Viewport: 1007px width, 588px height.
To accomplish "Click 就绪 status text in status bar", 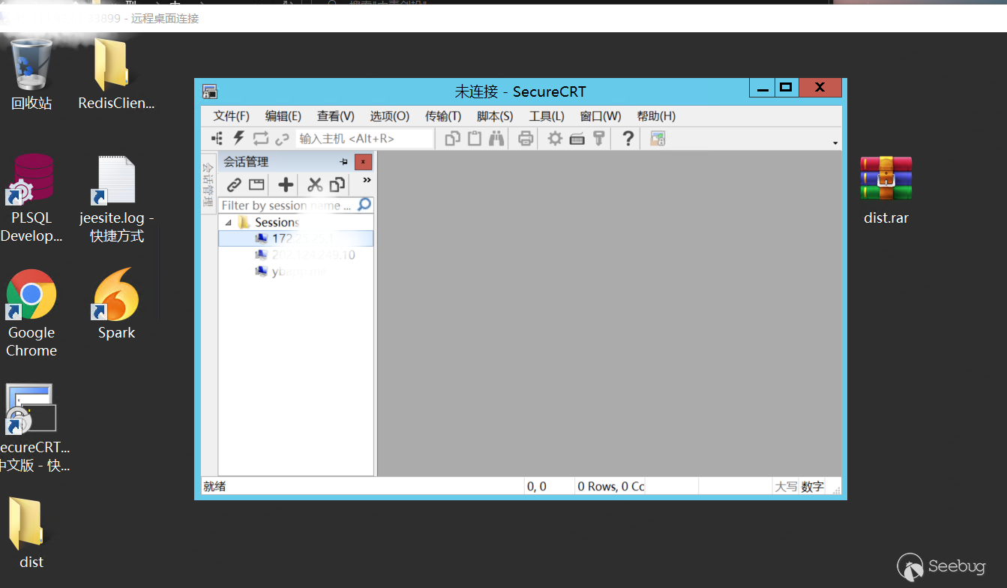I will point(214,487).
